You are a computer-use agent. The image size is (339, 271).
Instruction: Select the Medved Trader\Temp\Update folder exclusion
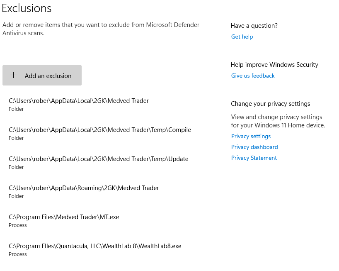coord(99,162)
